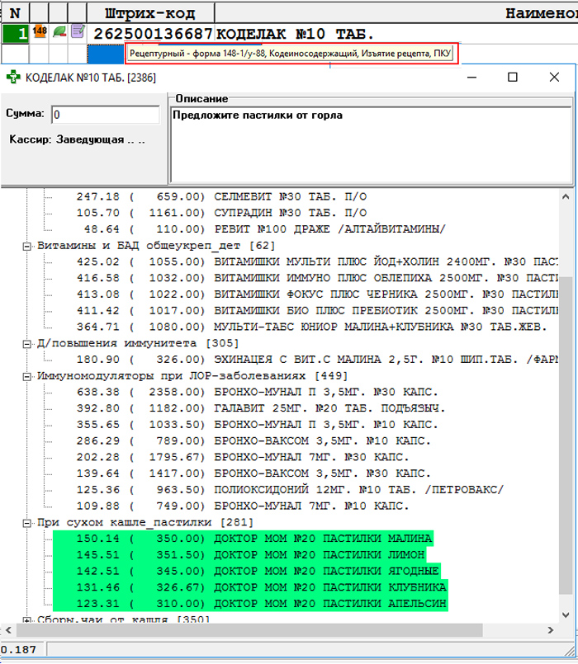Select ДОКТОР МОМ ПАСТИЛКИ ЛИМОН row

pos(239,555)
